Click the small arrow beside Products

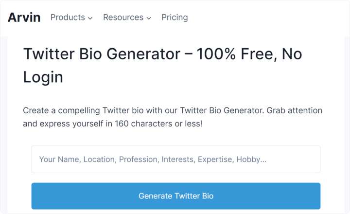click(90, 18)
